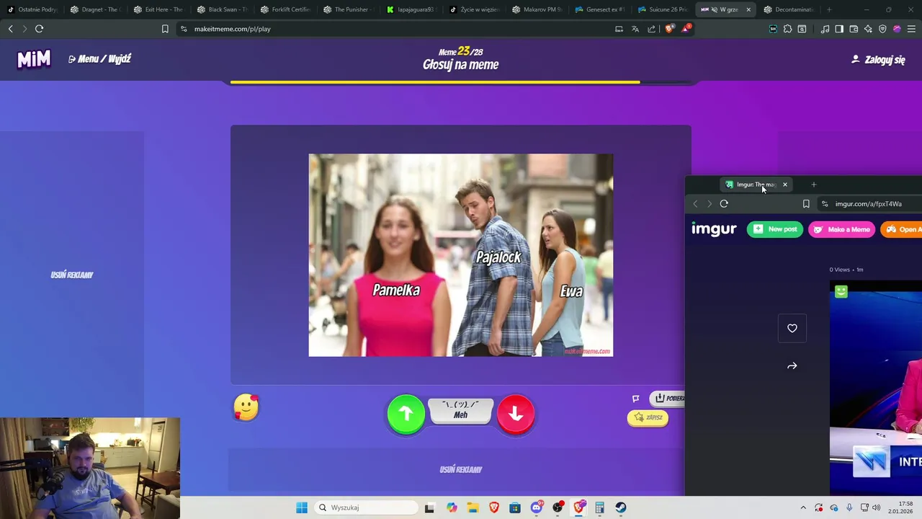Image resolution: width=922 pixels, height=519 pixels.
Task: Upvote the meme with the green arrow
Action: [406, 414]
